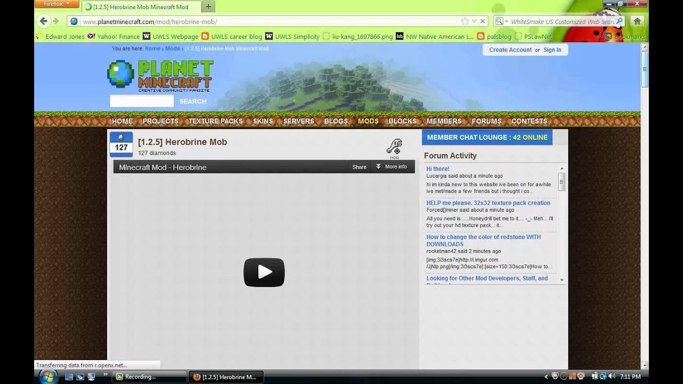Open Looking for Other Mod Developers thread
Viewport: 683px width, 384px height.
tap(487, 278)
